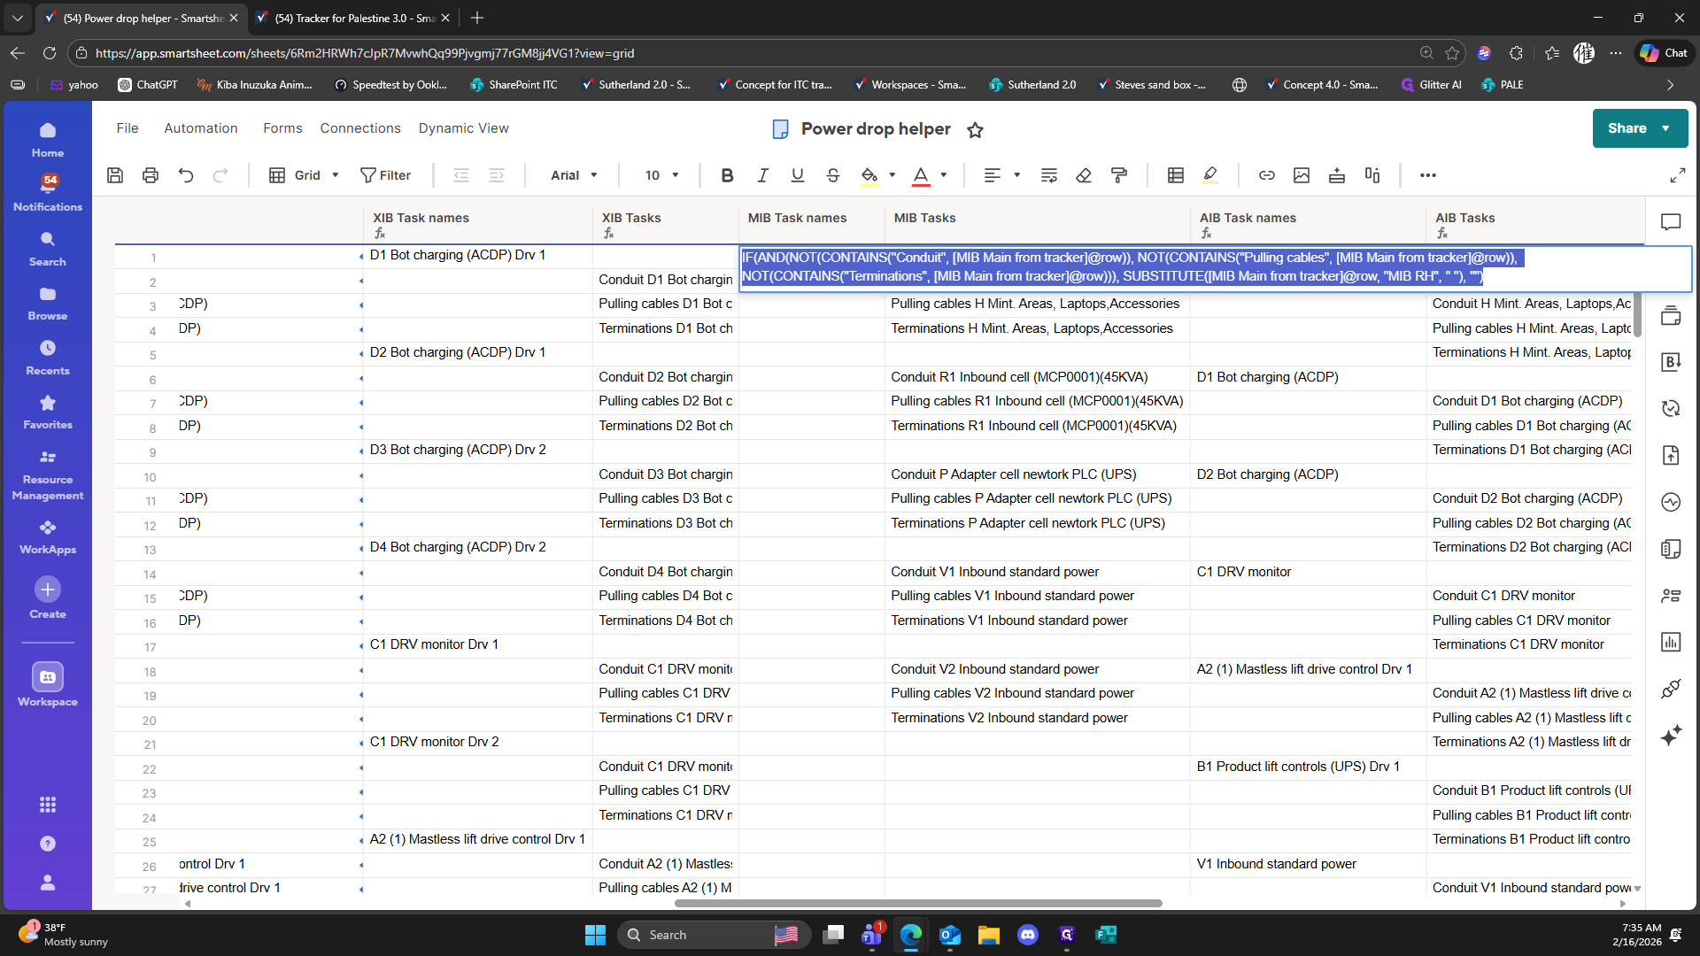
Task: Open the Dynamic View menu
Action: [463, 128]
